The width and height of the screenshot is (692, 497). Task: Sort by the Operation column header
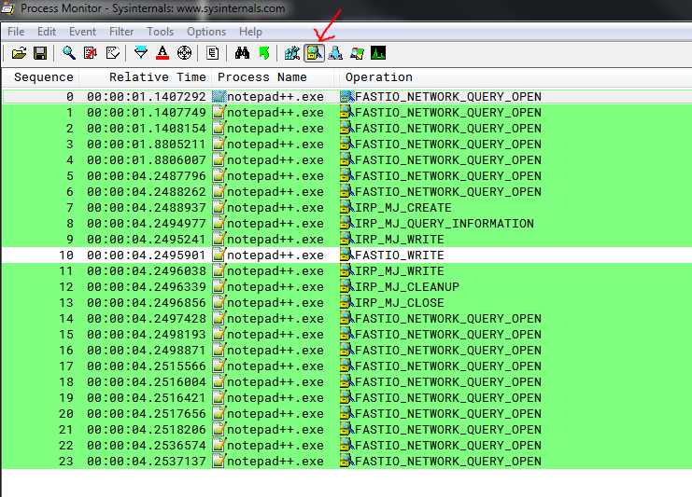(515, 77)
